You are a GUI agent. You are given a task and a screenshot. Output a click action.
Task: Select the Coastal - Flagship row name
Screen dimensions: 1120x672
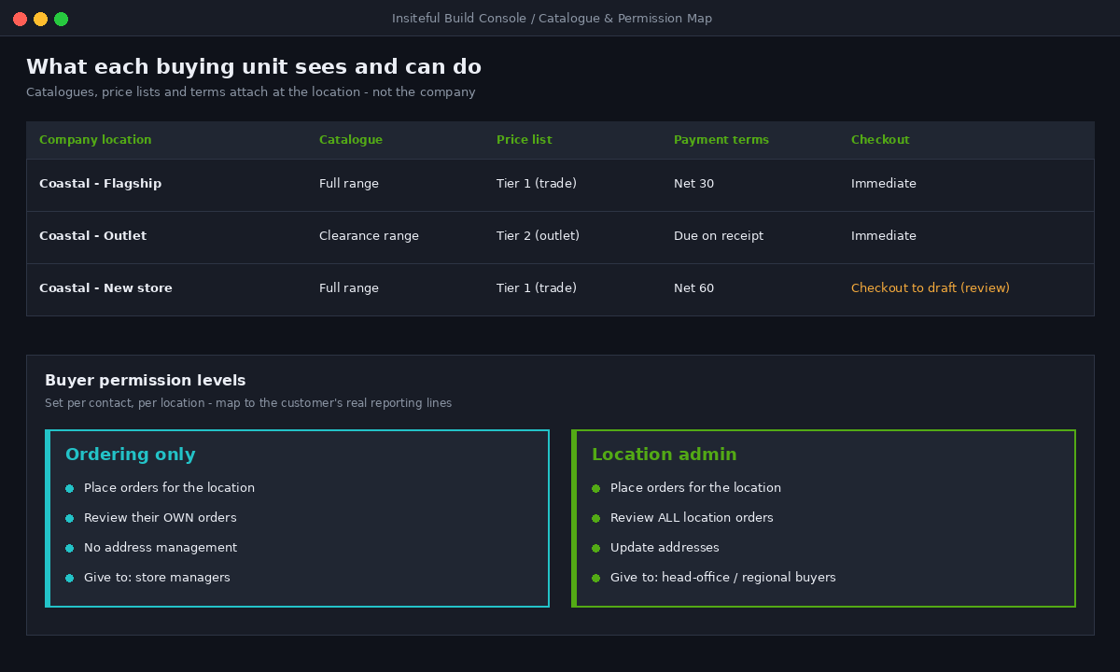(101, 184)
